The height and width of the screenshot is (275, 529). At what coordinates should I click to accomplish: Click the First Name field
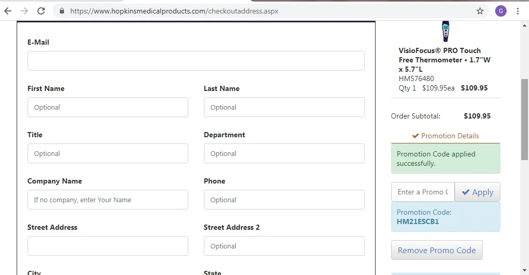[x=108, y=107]
